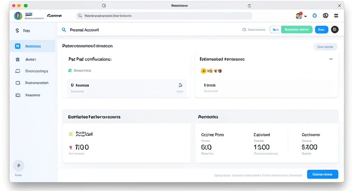Click the largest yellow emoji avatar in the right card
The height and width of the screenshot is (191, 354).
pos(203,71)
